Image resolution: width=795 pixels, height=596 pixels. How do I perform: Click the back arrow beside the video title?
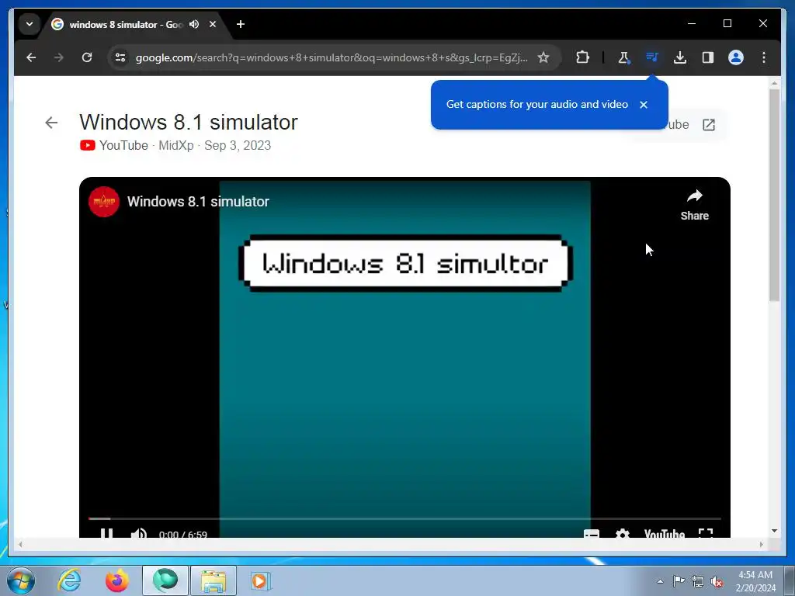51,123
